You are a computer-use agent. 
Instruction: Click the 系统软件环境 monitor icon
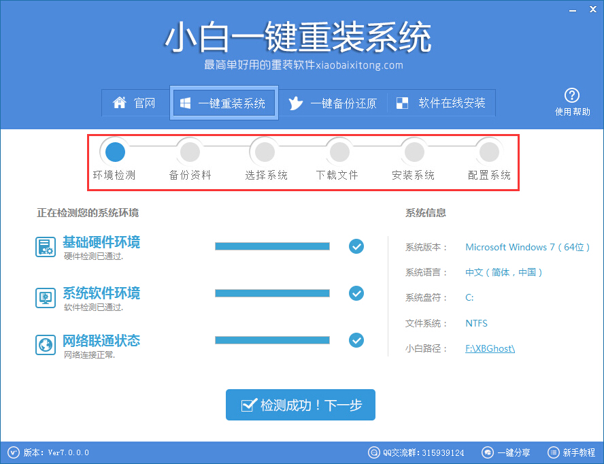click(45, 297)
